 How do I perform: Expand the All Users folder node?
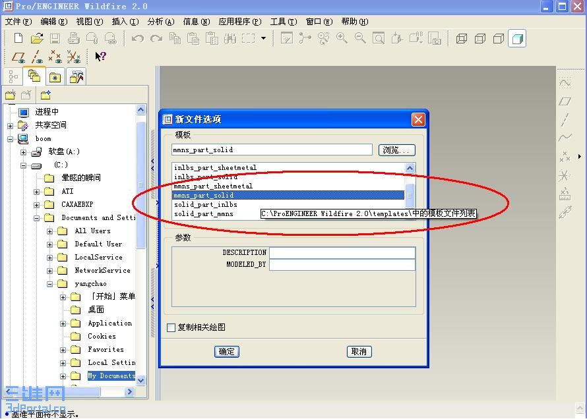point(49,231)
